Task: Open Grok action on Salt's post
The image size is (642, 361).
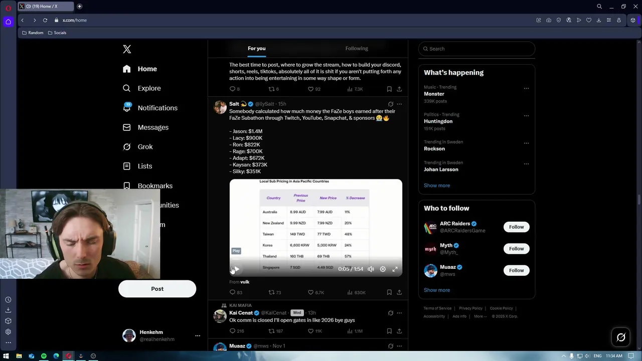Action: [391, 104]
